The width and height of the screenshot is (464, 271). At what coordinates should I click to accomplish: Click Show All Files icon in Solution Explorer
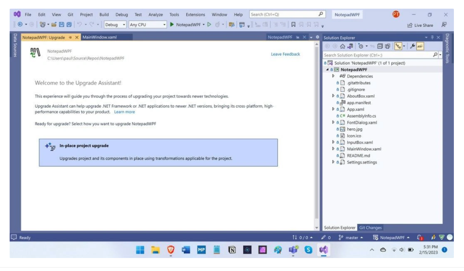pyautogui.click(x=387, y=46)
